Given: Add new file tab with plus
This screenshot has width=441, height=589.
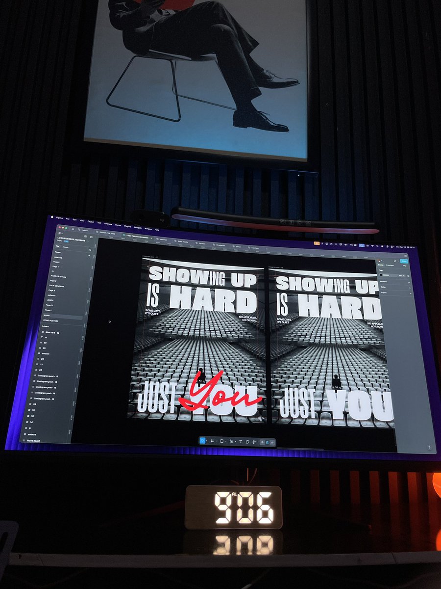Looking at the screenshot, I should pyautogui.click(x=267, y=249).
